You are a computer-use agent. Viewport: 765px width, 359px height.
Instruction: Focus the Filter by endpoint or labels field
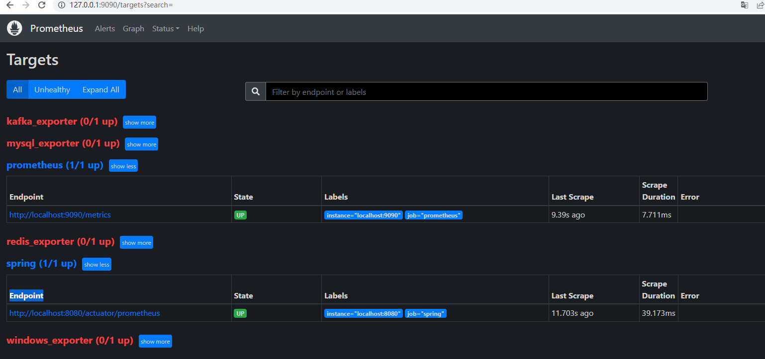pyautogui.click(x=486, y=91)
